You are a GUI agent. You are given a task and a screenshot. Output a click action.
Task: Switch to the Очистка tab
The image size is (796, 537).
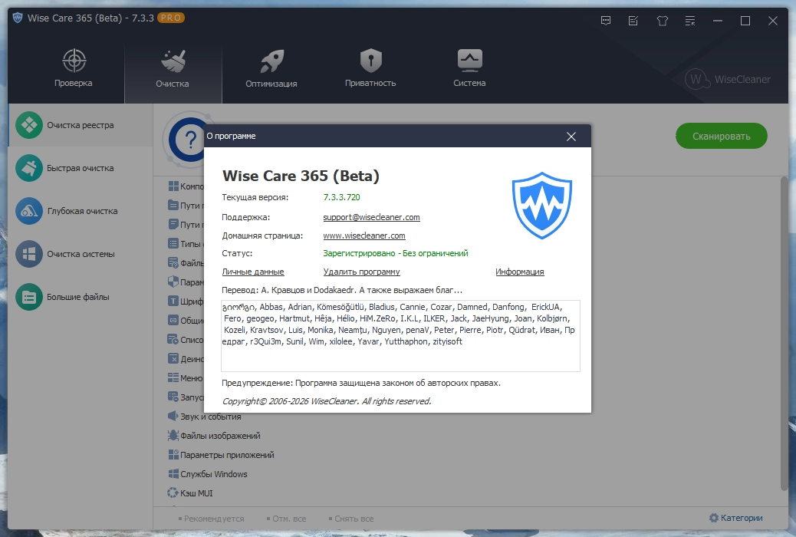[x=173, y=68]
